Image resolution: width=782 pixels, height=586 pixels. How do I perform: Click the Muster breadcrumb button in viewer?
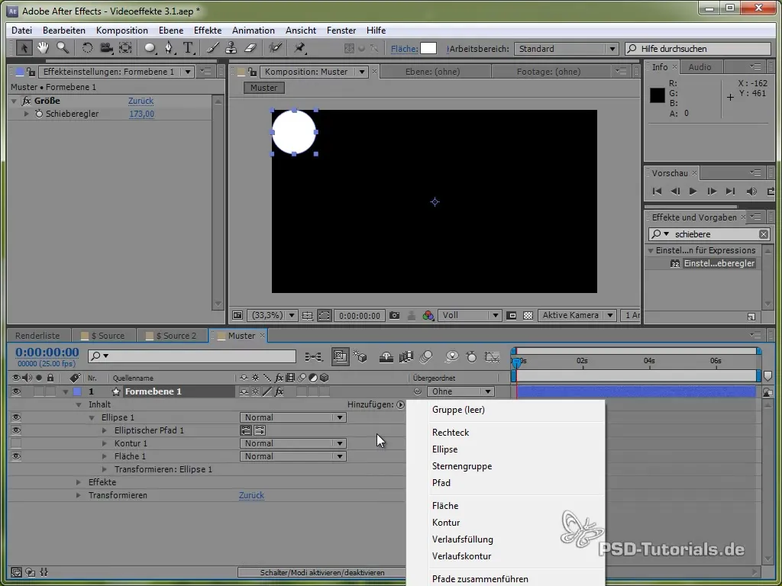pos(263,88)
